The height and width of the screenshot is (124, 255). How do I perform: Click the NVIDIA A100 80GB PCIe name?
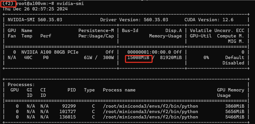[x=50, y=52]
